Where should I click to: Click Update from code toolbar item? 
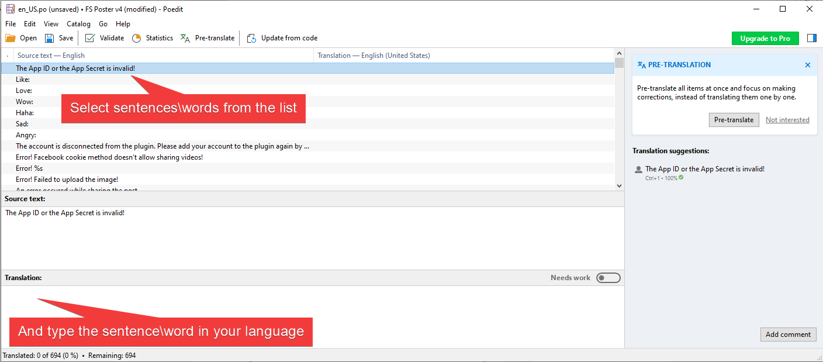(282, 38)
